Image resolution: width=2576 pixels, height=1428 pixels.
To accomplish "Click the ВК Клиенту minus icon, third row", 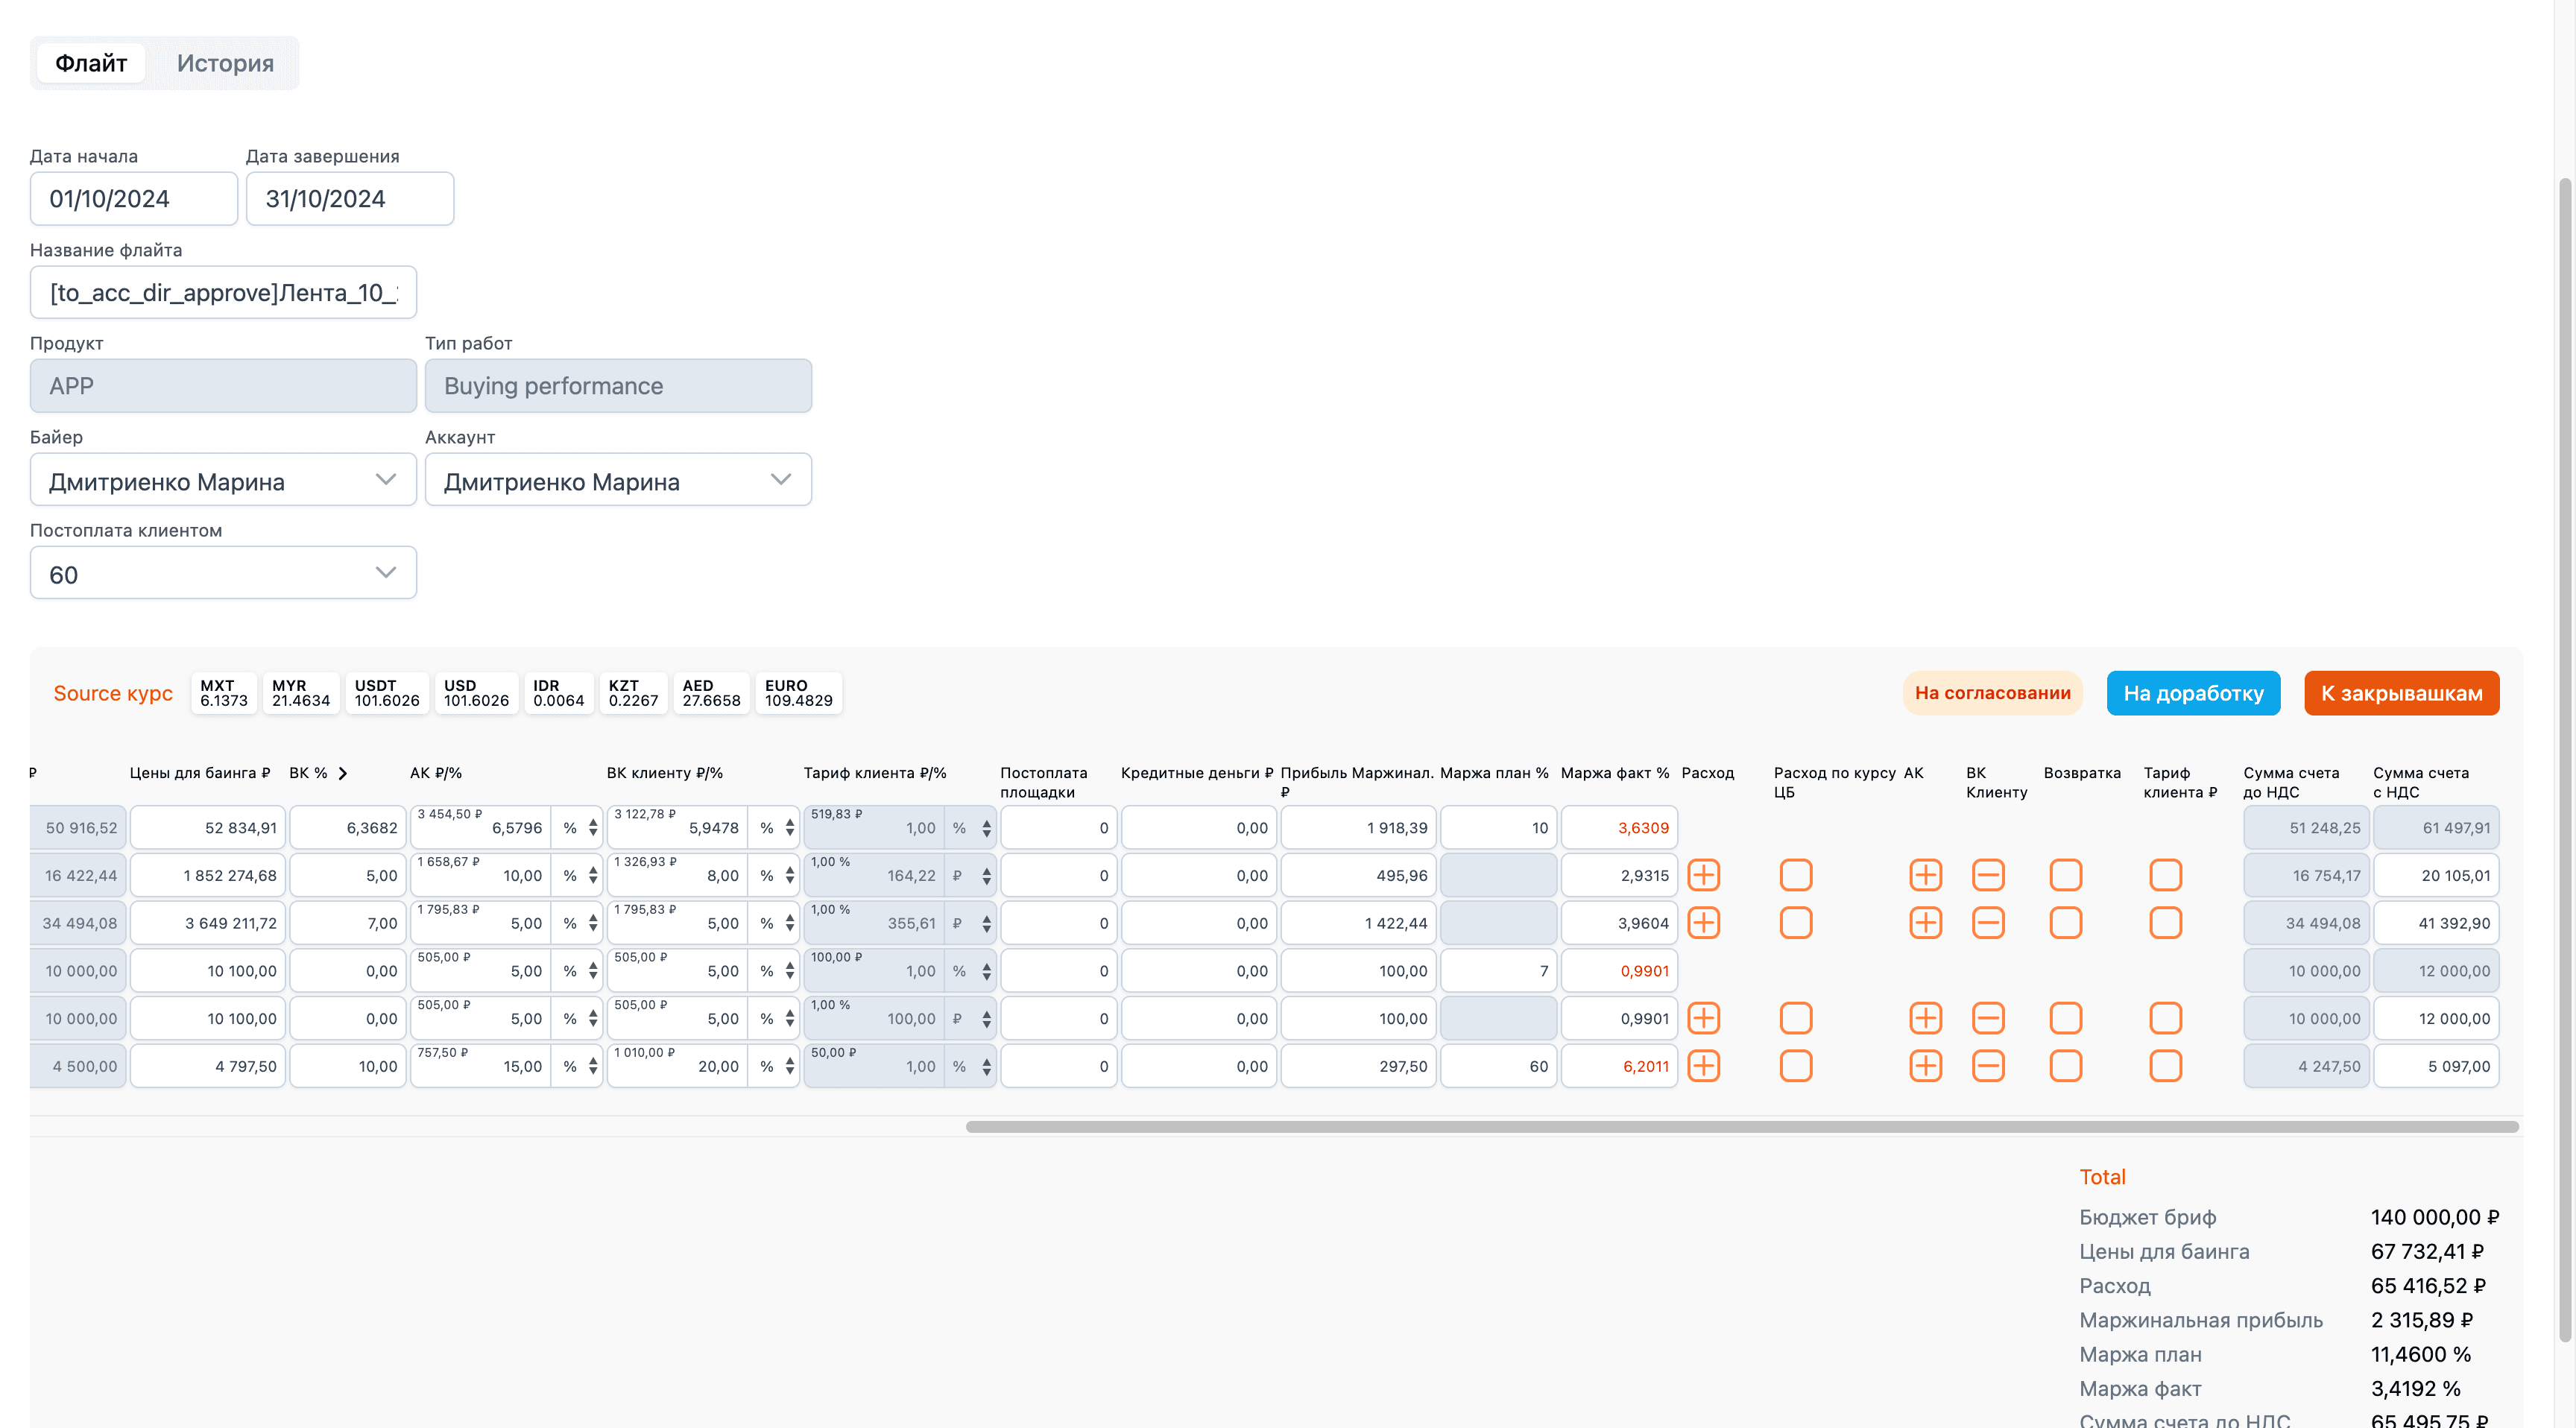I will (x=1988, y=923).
